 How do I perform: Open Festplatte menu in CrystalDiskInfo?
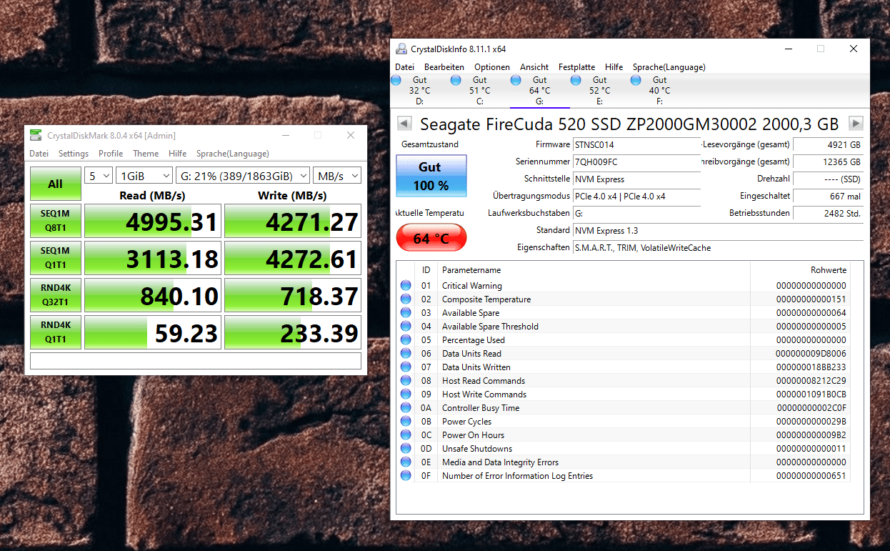576,67
